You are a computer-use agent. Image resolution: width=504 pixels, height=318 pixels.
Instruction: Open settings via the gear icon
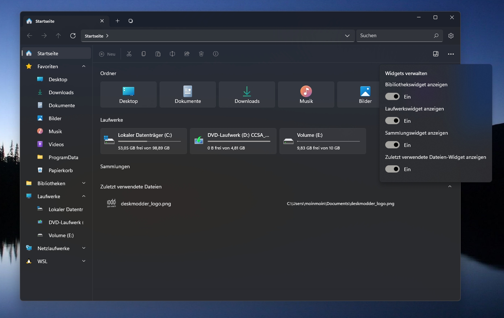tap(451, 36)
